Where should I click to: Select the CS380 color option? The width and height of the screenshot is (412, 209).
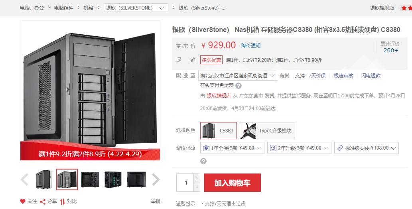click(x=218, y=130)
